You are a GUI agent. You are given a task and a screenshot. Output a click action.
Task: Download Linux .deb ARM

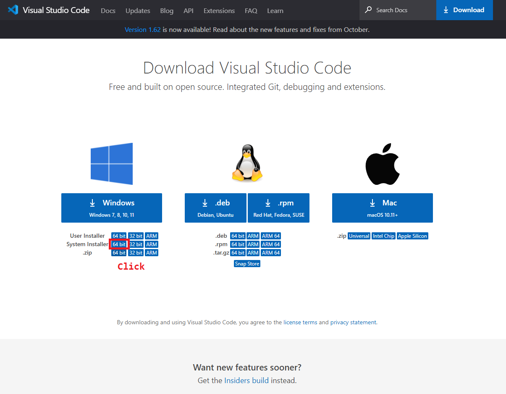tap(253, 236)
